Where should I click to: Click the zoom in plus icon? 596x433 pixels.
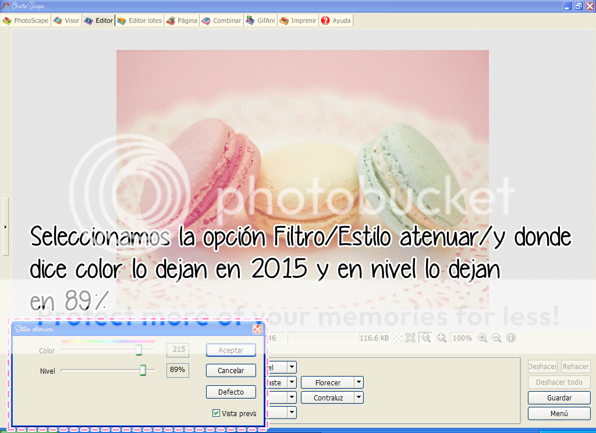[x=483, y=338]
